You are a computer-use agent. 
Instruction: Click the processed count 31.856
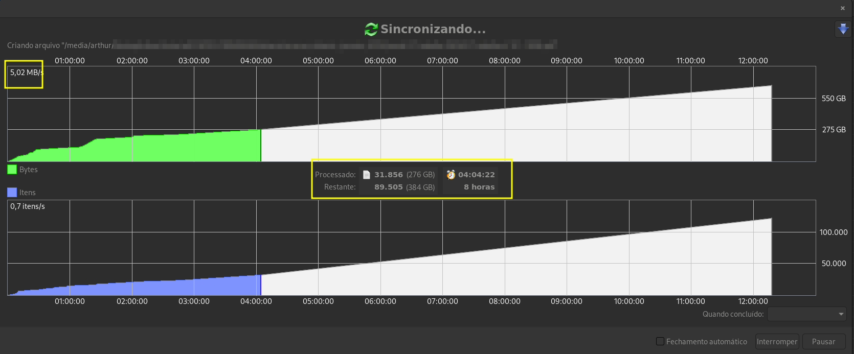[389, 175]
